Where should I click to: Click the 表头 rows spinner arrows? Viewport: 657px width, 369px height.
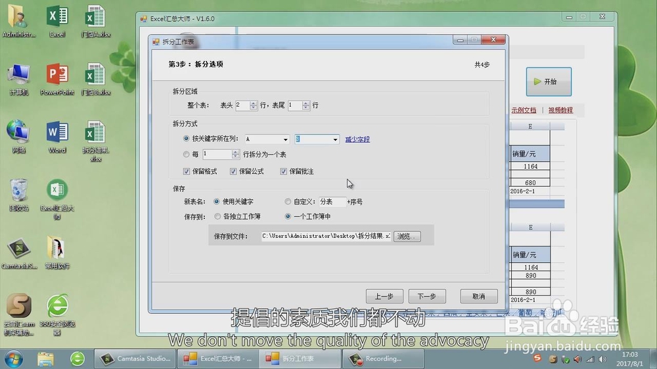point(253,106)
